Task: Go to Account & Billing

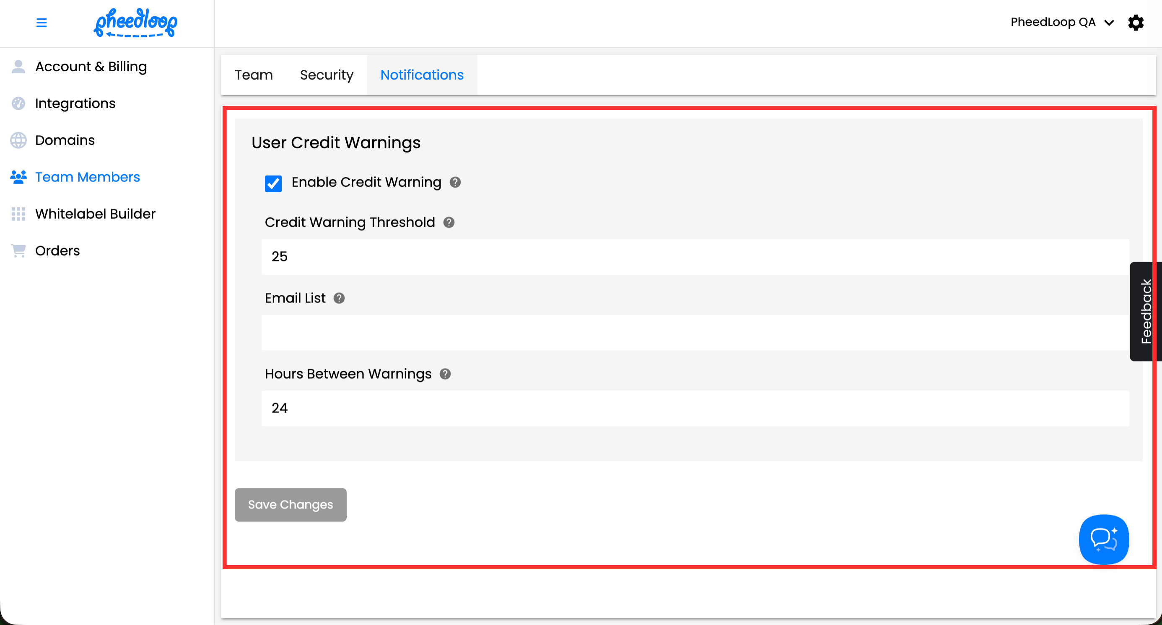Action: pyautogui.click(x=91, y=67)
